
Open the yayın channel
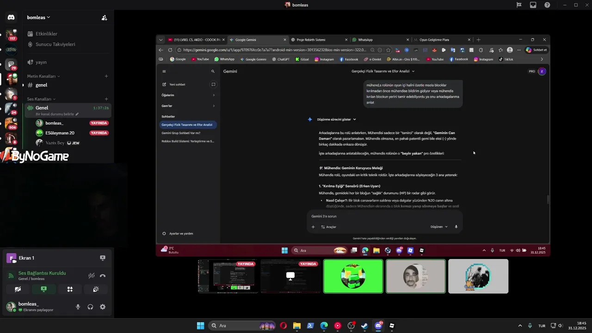(41, 62)
